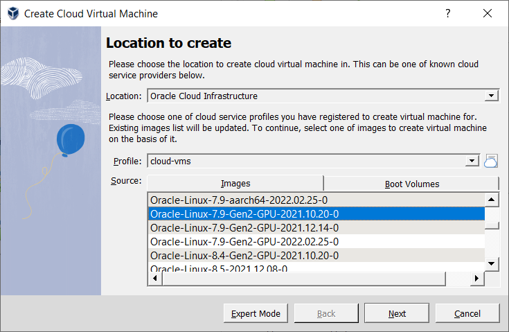Close the Create Cloud Virtual Machine dialog

tap(488, 13)
